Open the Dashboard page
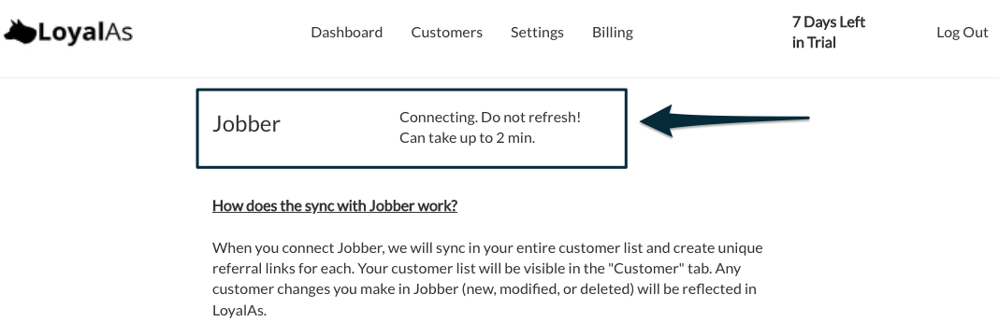Image resolution: width=999 pixels, height=336 pixels. tap(347, 33)
